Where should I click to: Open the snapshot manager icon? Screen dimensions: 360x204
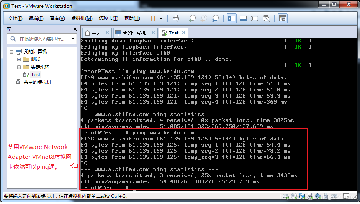coord(216,18)
